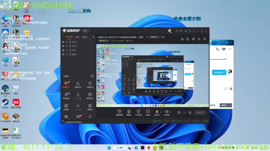Add a phone screen-cast source
270x151 pixels.
[x=138, y=113]
